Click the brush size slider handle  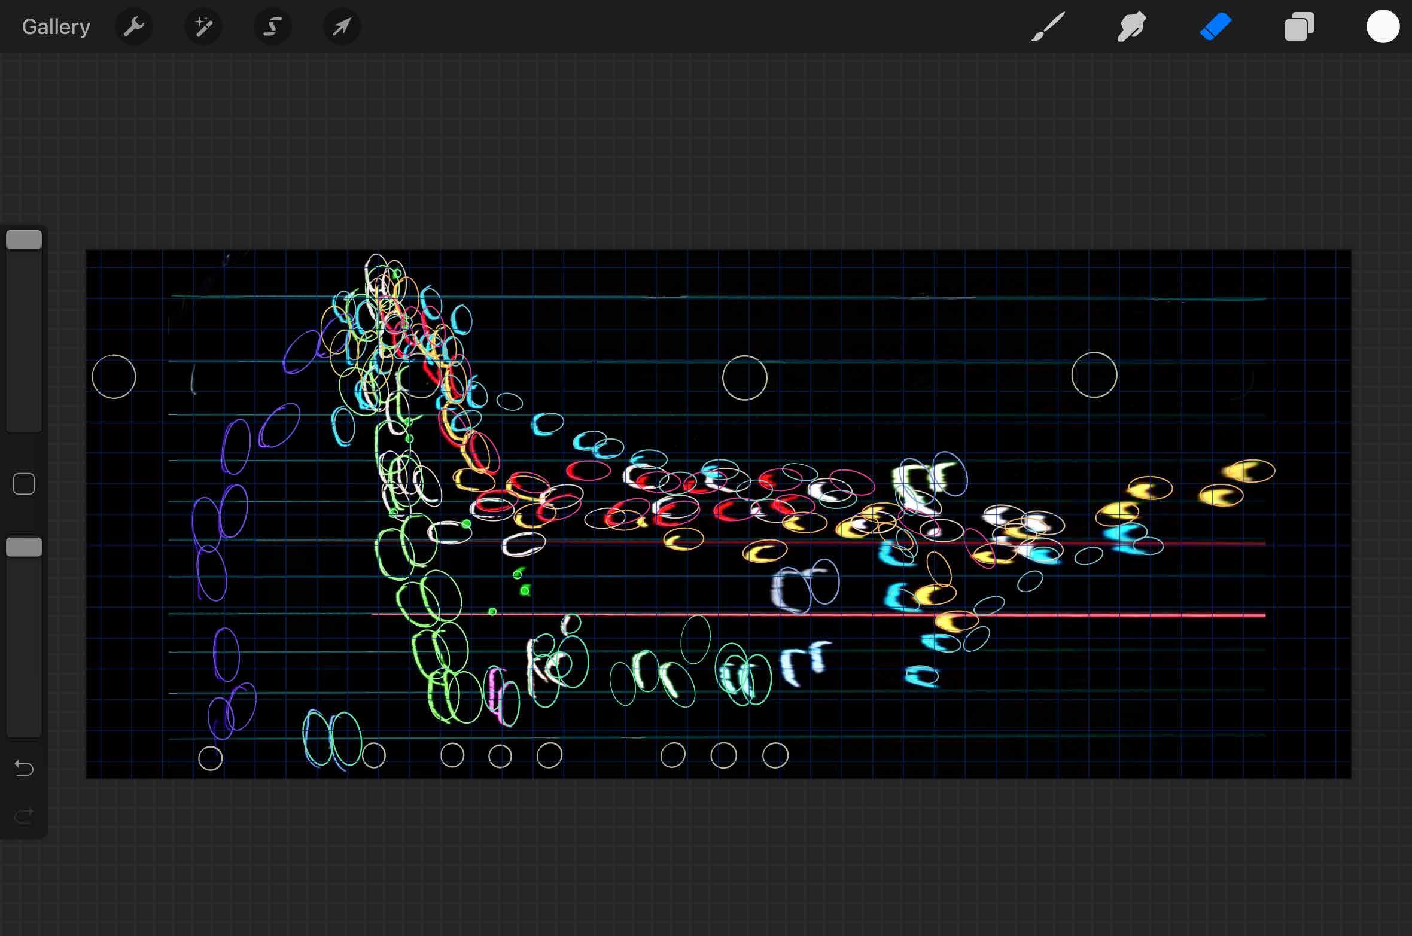[24, 240]
